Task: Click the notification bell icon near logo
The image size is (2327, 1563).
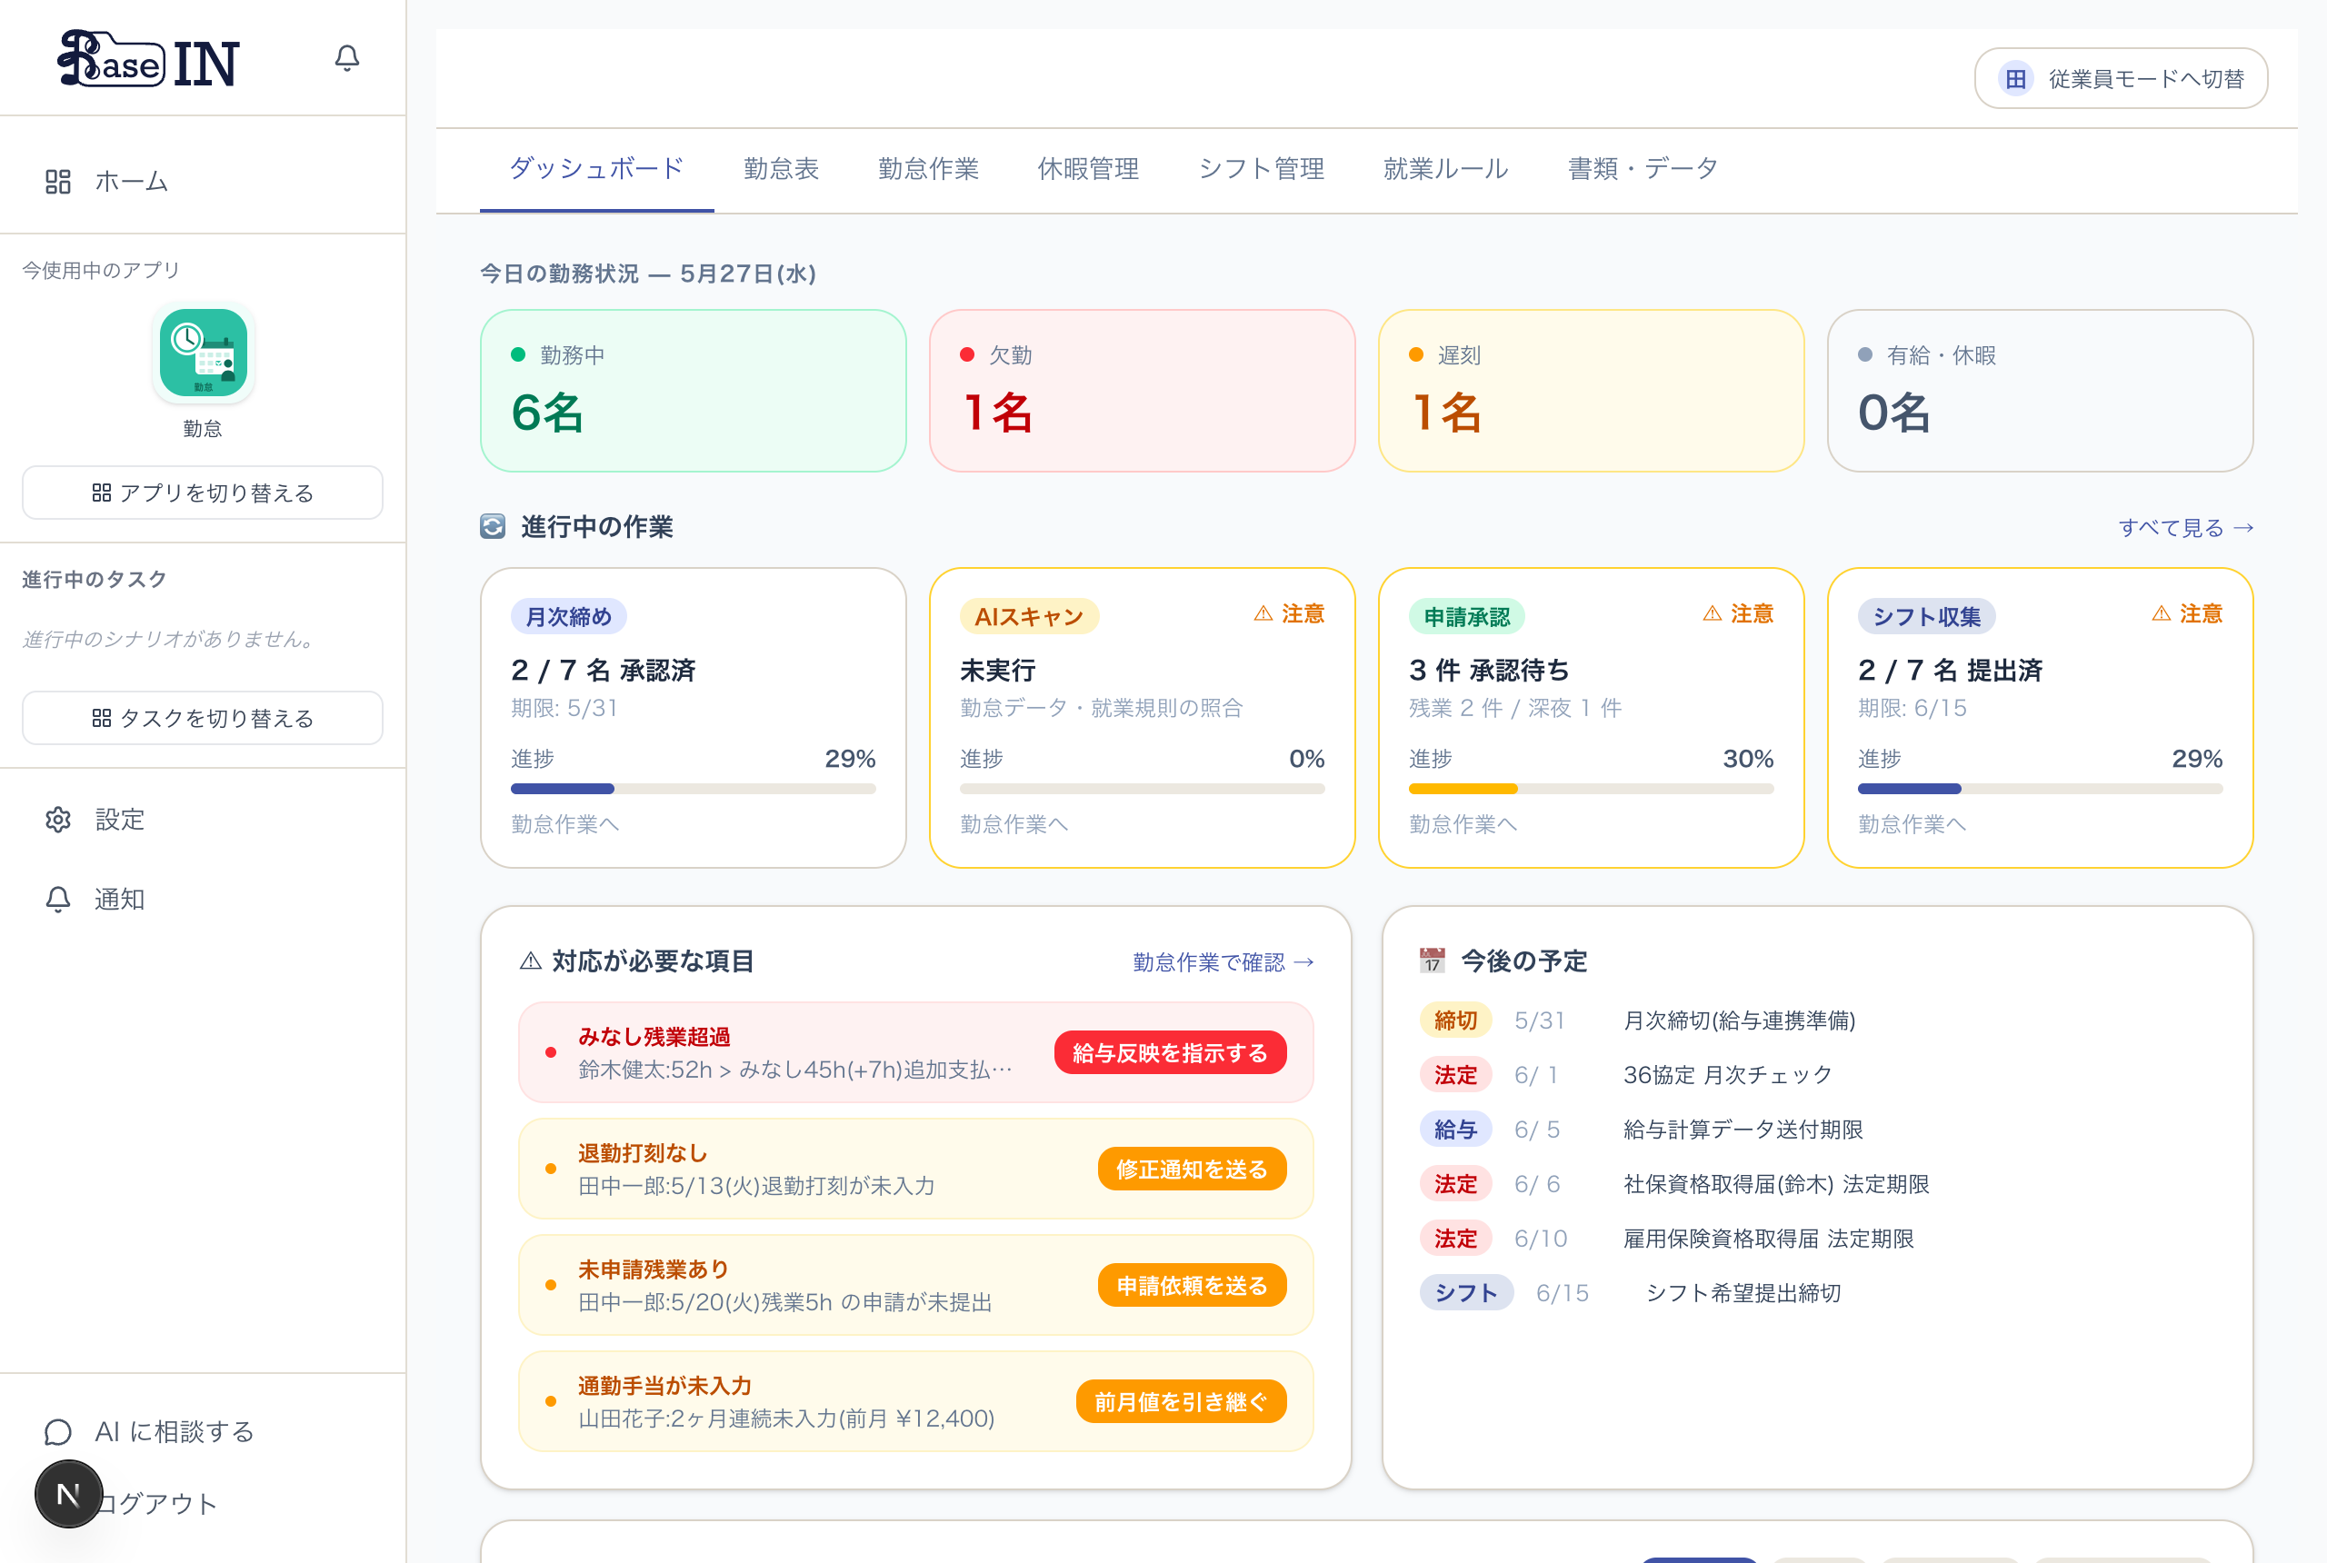Action: (x=347, y=59)
